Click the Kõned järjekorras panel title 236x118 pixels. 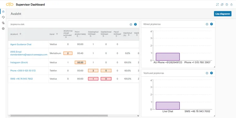click(x=152, y=24)
